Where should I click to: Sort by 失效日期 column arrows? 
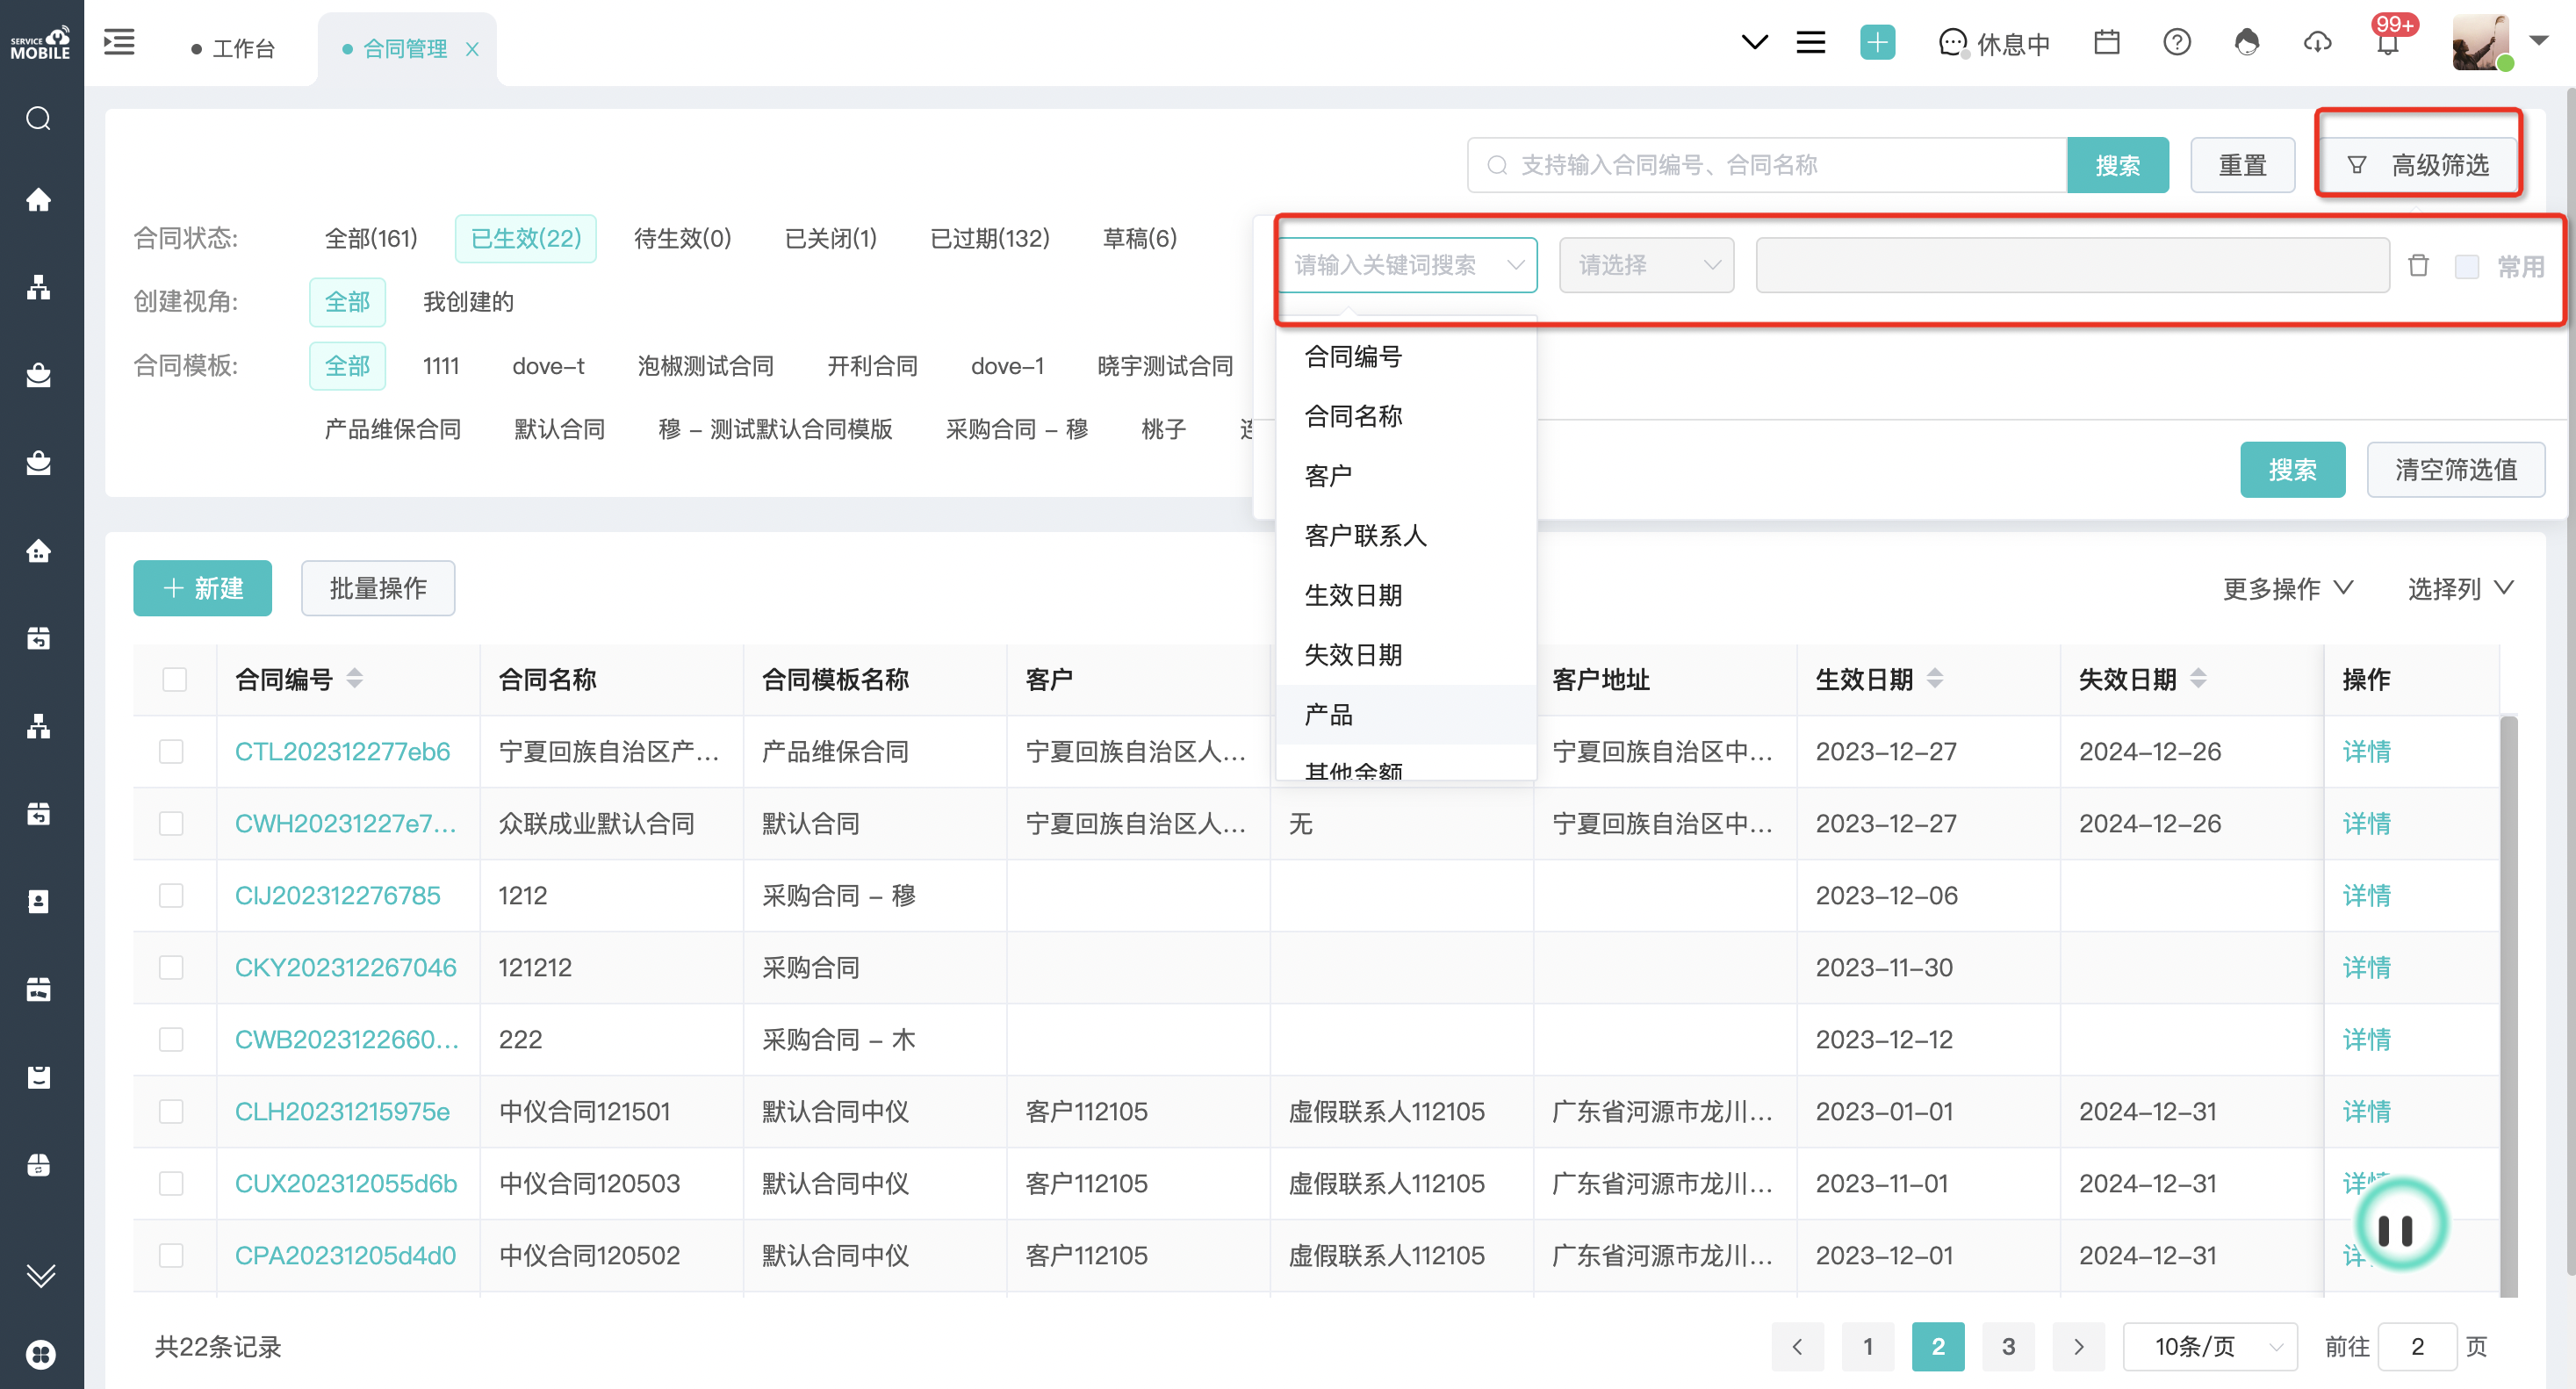tap(2198, 679)
